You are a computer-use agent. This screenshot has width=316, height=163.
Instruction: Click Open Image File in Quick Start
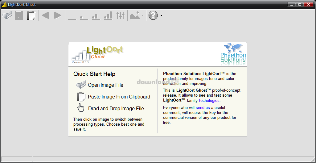point(105,85)
